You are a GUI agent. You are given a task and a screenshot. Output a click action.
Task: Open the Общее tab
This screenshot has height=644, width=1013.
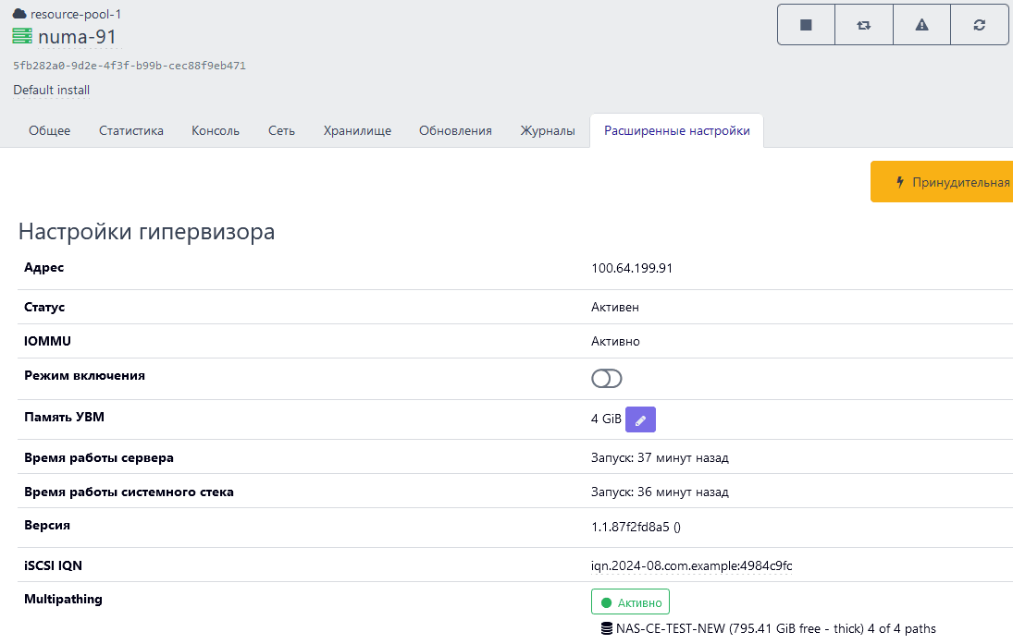pyautogui.click(x=49, y=130)
